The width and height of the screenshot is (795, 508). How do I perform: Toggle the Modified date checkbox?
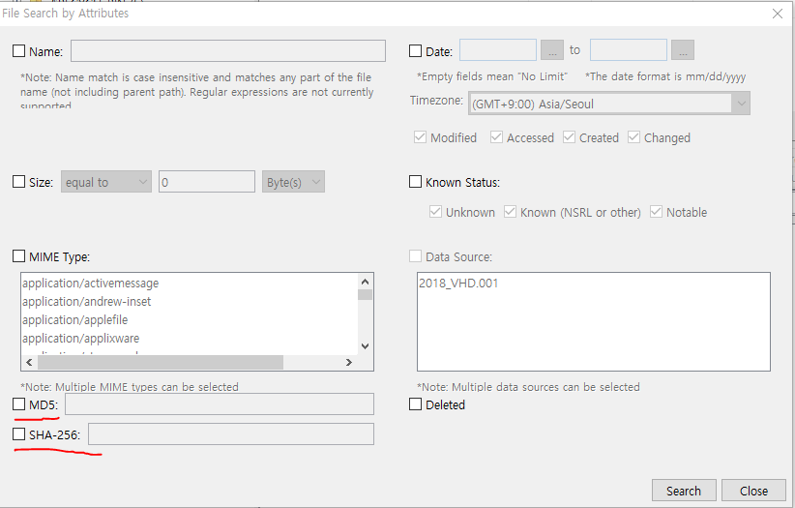[420, 137]
